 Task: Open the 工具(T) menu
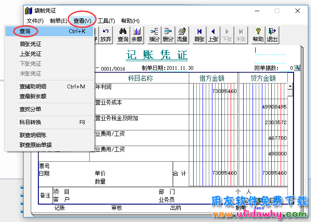point(106,21)
